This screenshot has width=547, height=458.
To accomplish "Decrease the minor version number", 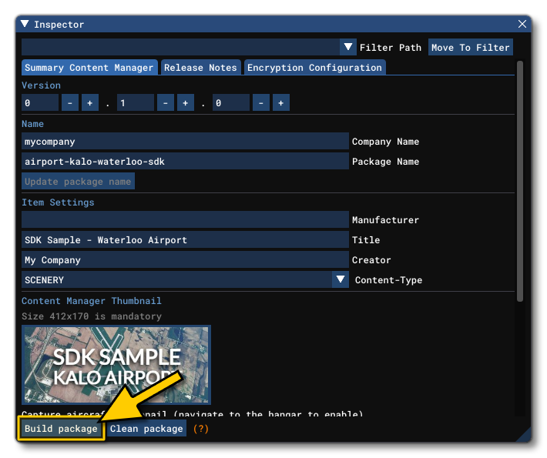I will [x=166, y=103].
